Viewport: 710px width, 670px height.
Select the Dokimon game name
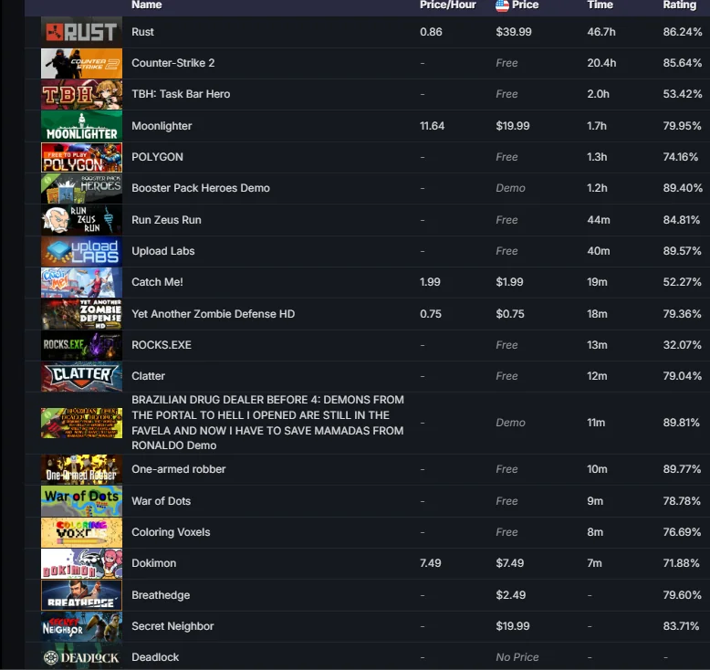tap(153, 563)
